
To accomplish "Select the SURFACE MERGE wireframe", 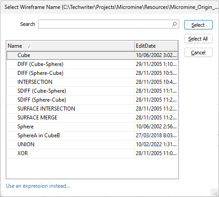I will tap(92, 118).
